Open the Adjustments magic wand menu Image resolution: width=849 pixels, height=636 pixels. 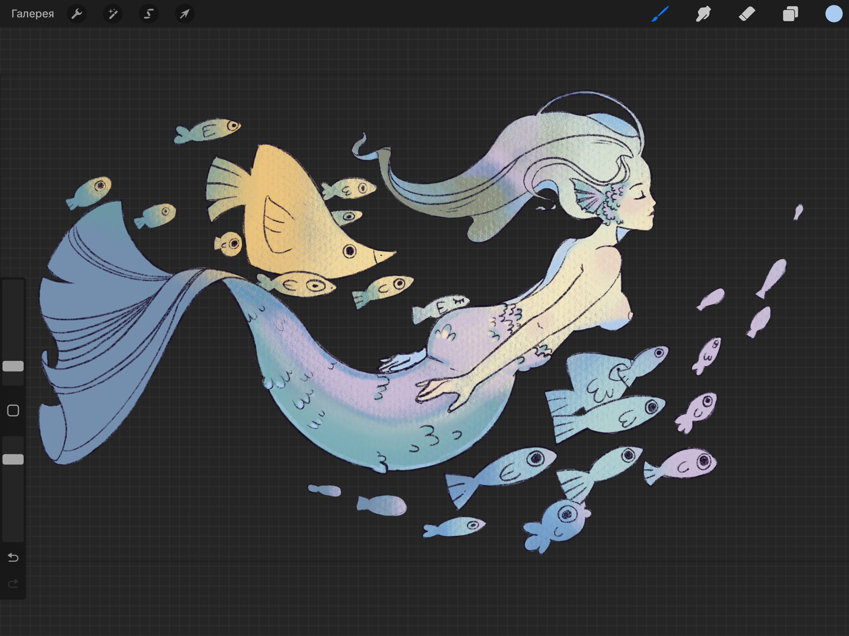pyautogui.click(x=113, y=14)
